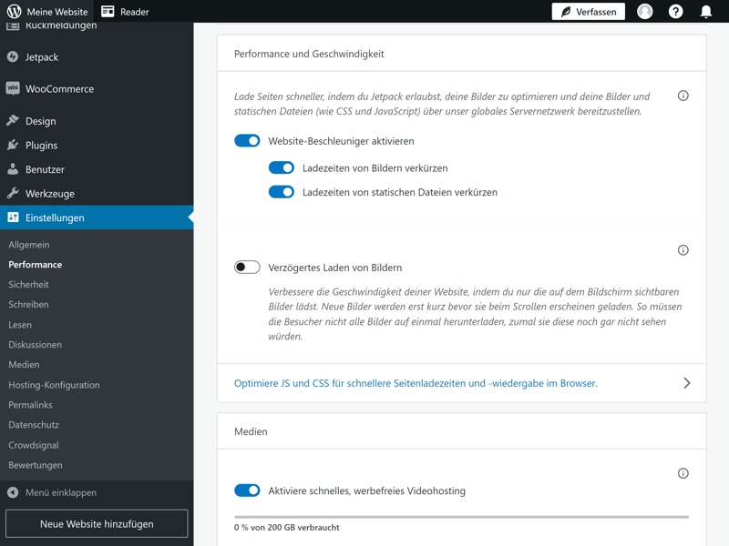Open the notifications bell icon

705,12
